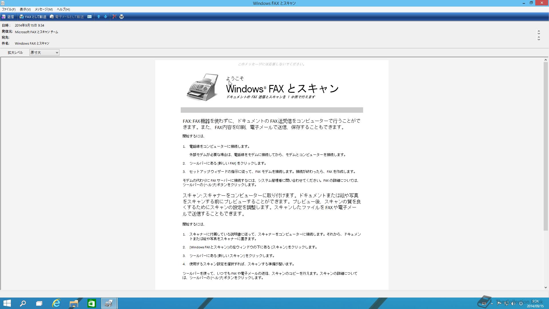Expand the 拡大レベル dropdown showing 原寸大
This screenshot has height=309, width=549.
tap(44, 52)
